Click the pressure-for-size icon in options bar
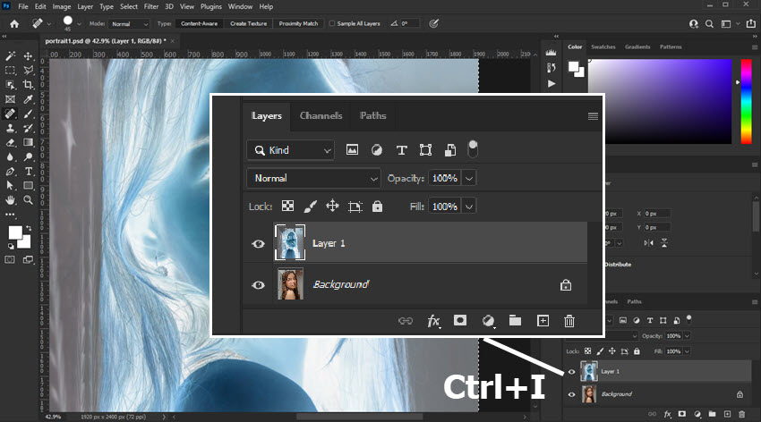The image size is (761, 422). (434, 23)
